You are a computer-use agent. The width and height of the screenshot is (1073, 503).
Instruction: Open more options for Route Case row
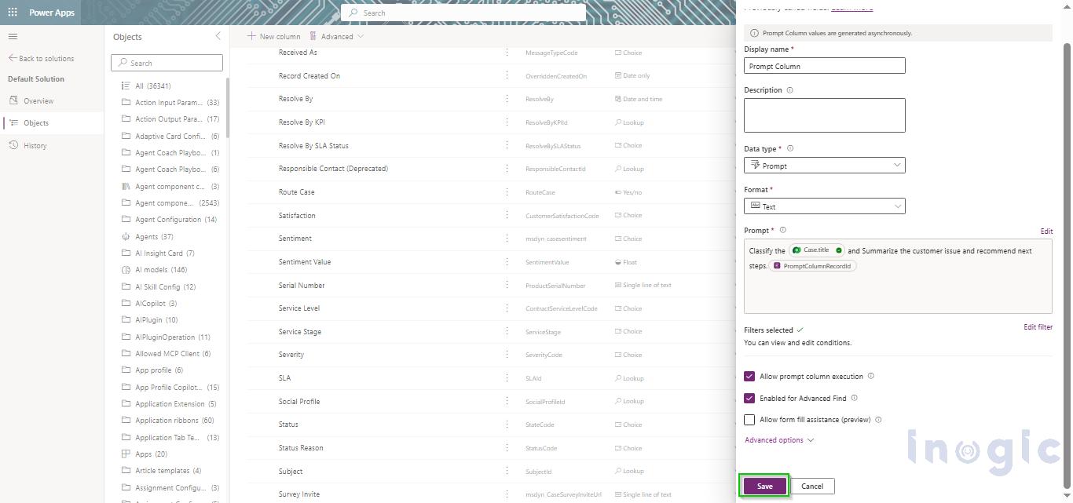(x=507, y=191)
